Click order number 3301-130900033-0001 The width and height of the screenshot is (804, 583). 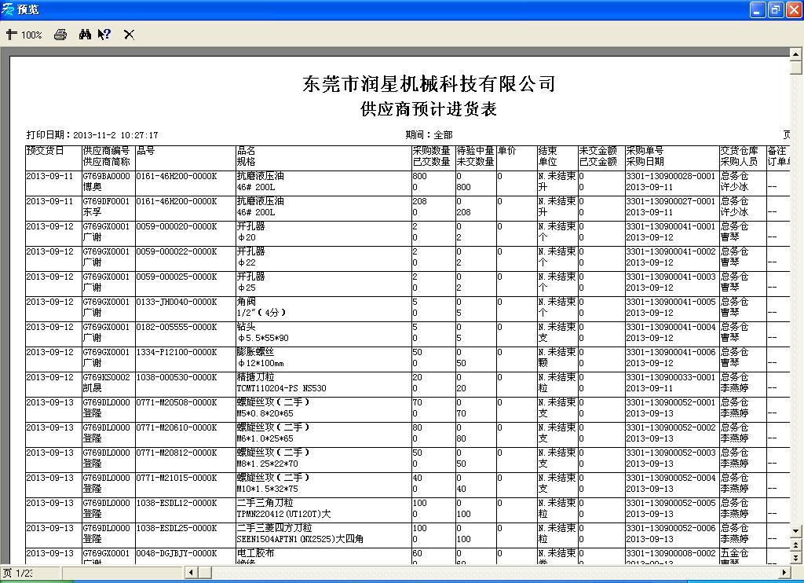[671, 377]
